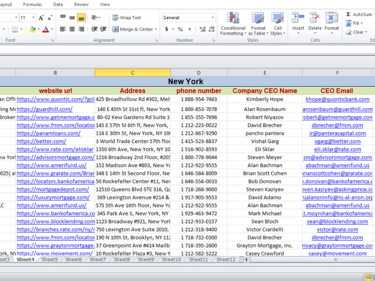The width and height of the screenshot is (375, 281).
Task: Open Cell Styles gallery
Action: (x=277, y=24)
